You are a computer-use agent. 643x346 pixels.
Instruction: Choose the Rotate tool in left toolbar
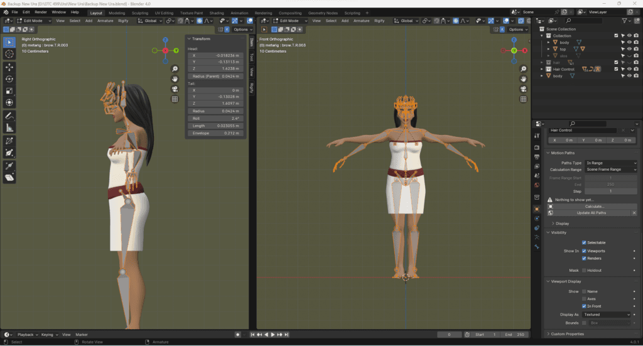pos(9,79)
